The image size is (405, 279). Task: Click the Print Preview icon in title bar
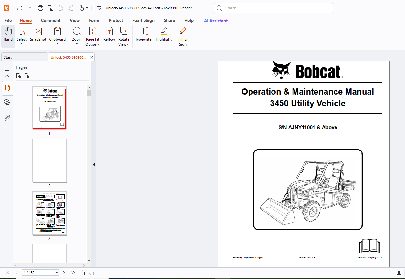point(50,8)
